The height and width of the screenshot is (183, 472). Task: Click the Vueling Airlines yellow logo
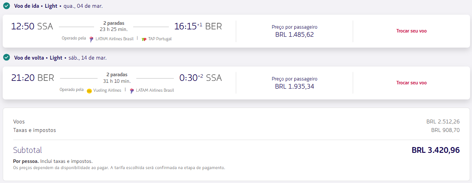pyautogui.click(x=89, y=91)
